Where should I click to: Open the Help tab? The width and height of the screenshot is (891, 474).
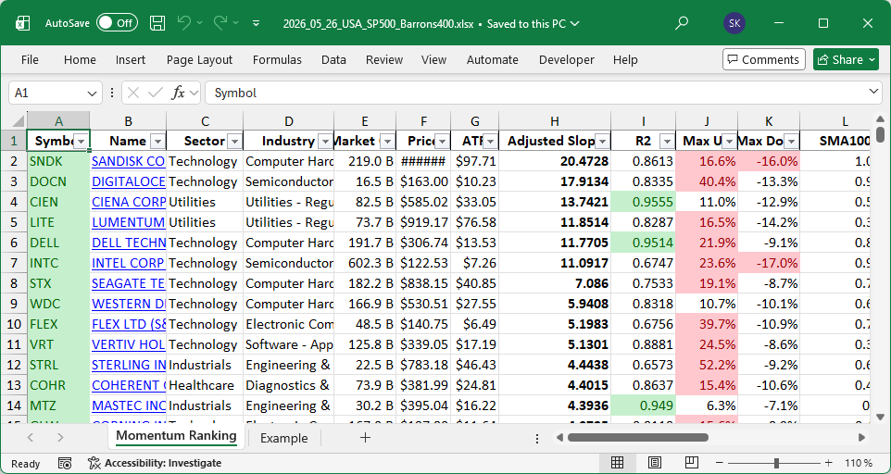[625, 59]
